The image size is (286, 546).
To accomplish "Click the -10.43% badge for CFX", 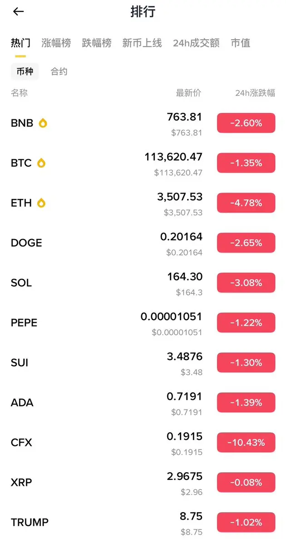I will point(246,443).
